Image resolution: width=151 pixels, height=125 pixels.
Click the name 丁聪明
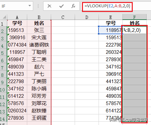pos(39,52)
